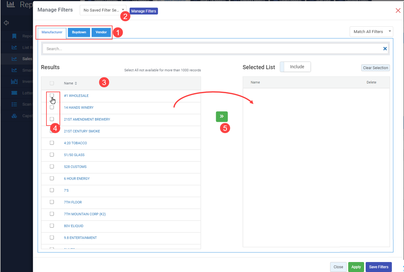The image size is (404, 272).
Task: Open the 7'S manufacturer link
Action: tap(66, 190)
